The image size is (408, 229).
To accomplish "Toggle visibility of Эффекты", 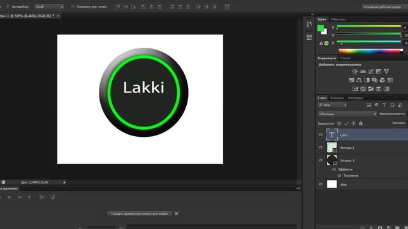I will click(x=334, y=170).
